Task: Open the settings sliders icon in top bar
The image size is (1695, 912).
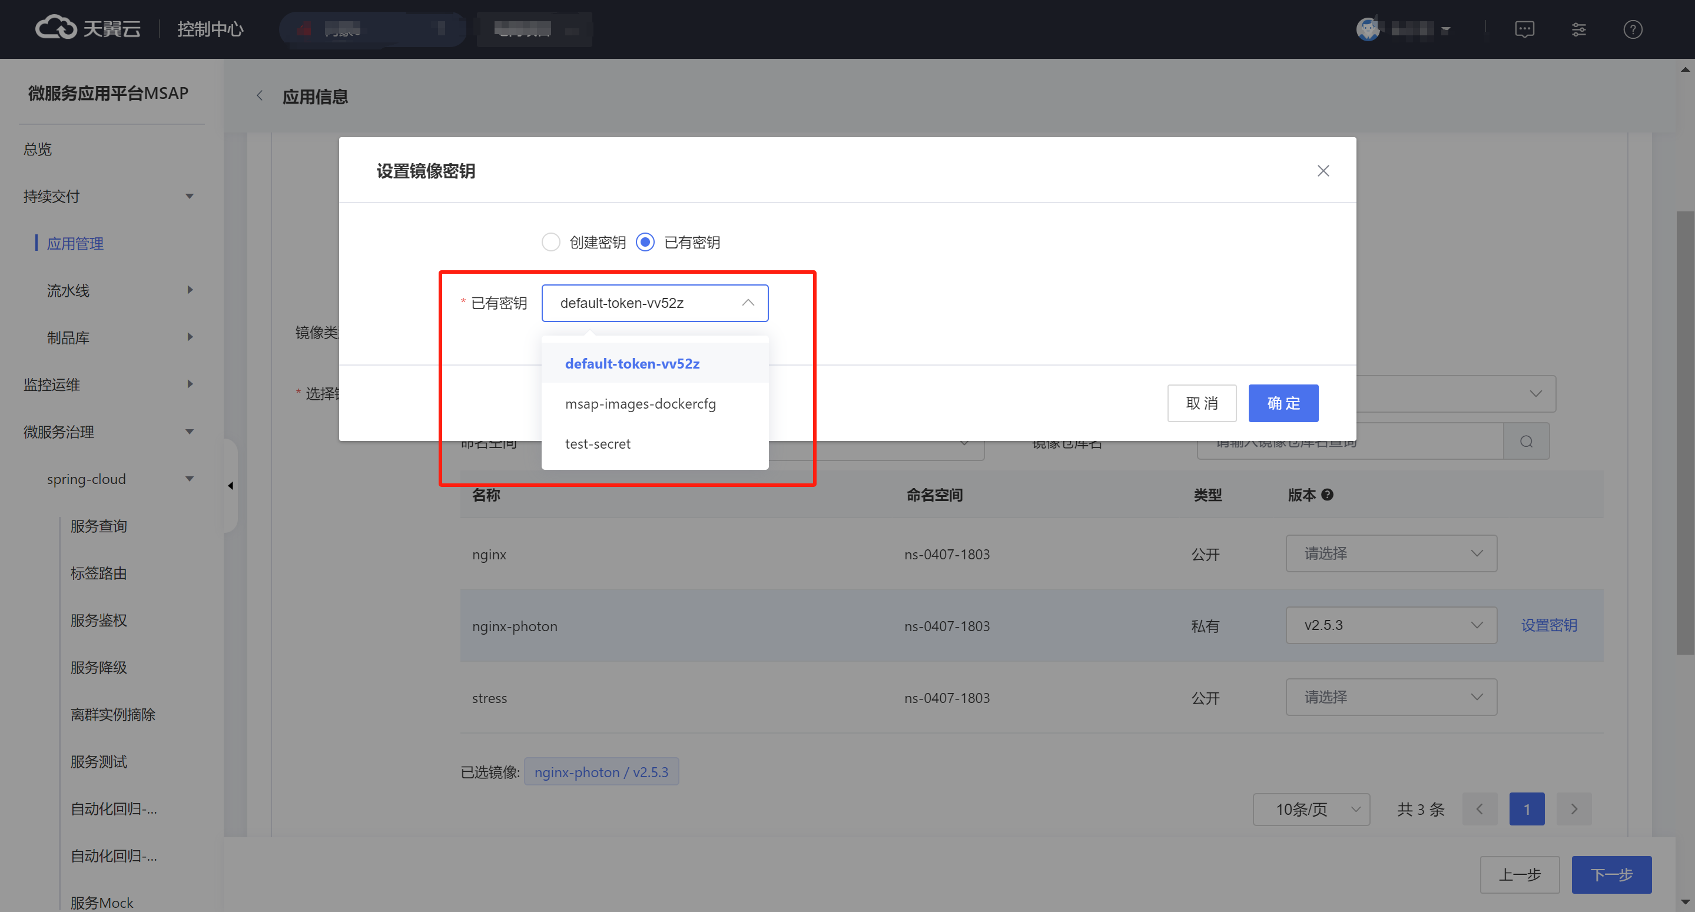Action: (x=1578, y=29)
